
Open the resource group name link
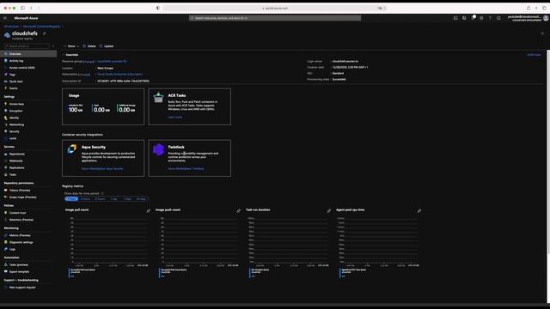tap(112, 61)
